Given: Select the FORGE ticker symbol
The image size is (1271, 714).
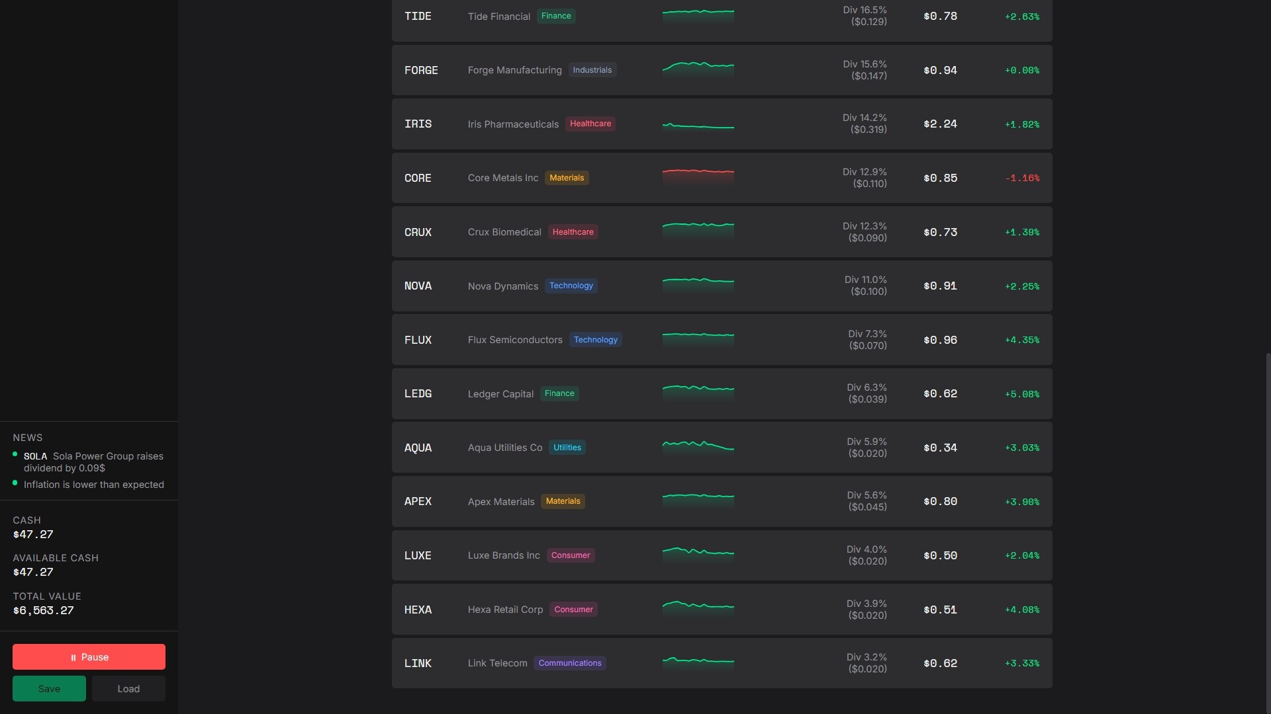Looking at the screenshot, I should point(421,70).
